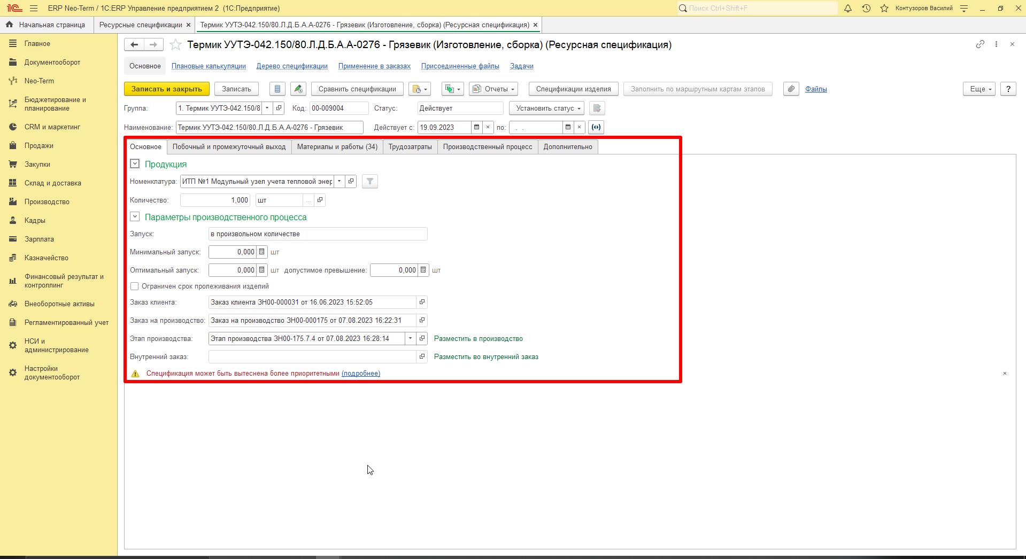Copy link to this object icon
1026x559 pixels.
tap(980, 44)
